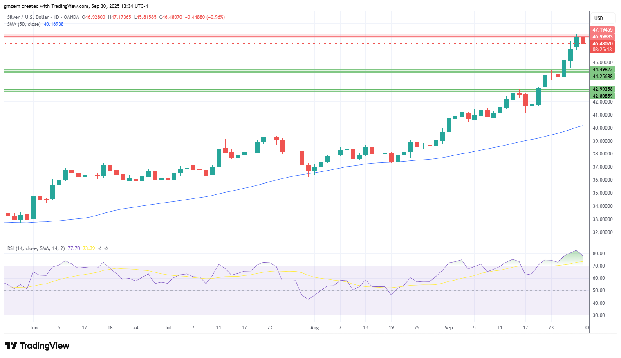Click the Sep month label on the time axis

tap(449, 328)
